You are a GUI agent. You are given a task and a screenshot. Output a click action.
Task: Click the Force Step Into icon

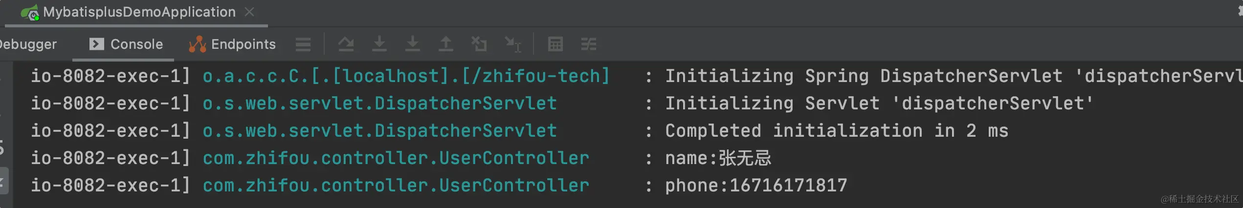pos(413,44)
